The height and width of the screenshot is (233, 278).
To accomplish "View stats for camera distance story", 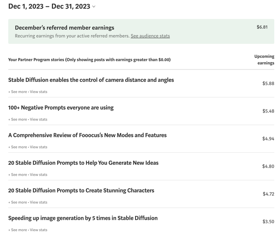I will [39, 92].
